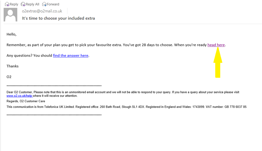Screen dimensions: 262x151
Task: Click the Reply All envelope icon
Action: click(x=23, y=4)
